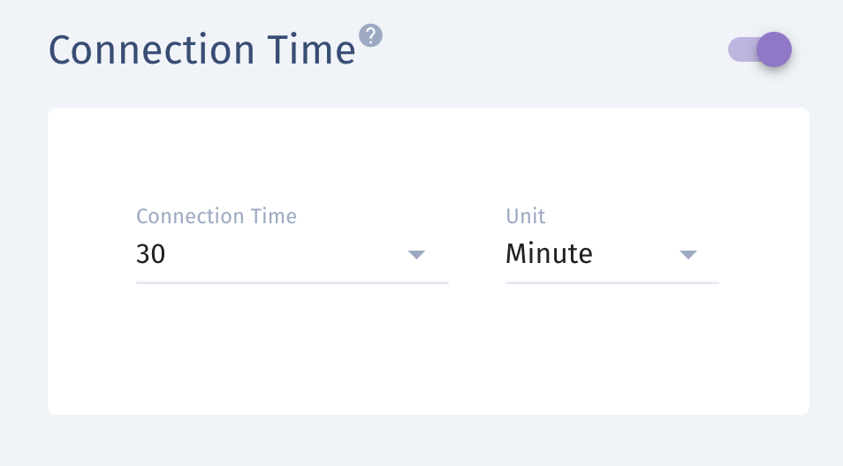843x466 pixels.
Task: Click the small triangle icon beside Minute
Action: tap(688, 254)
